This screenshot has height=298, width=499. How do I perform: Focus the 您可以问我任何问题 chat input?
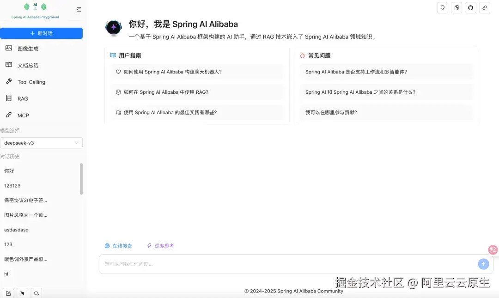point(288,264)
